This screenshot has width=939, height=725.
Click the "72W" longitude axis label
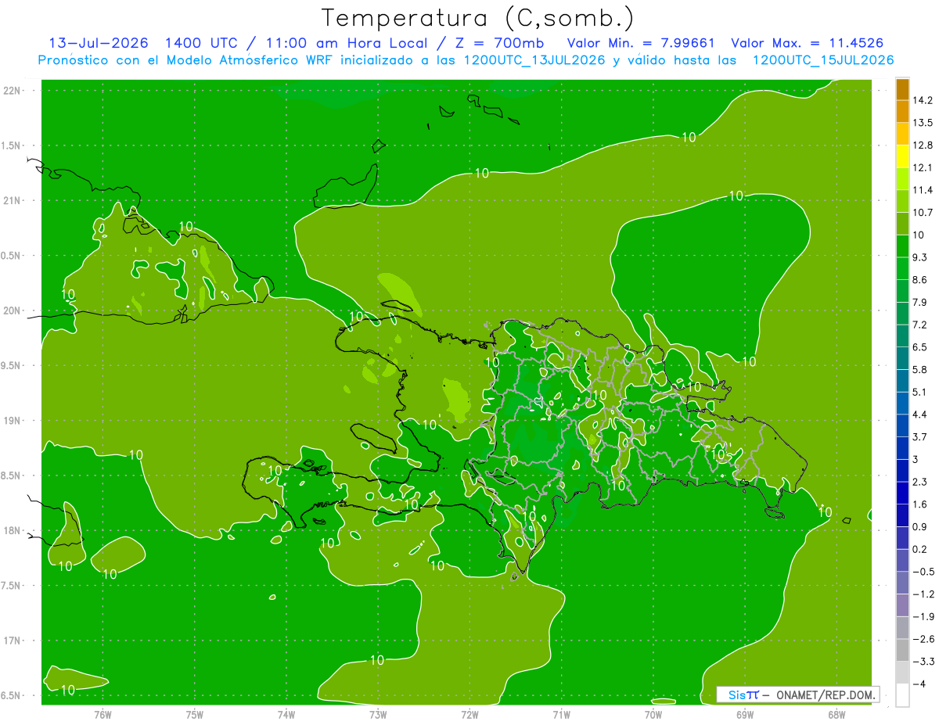[469, 715]
